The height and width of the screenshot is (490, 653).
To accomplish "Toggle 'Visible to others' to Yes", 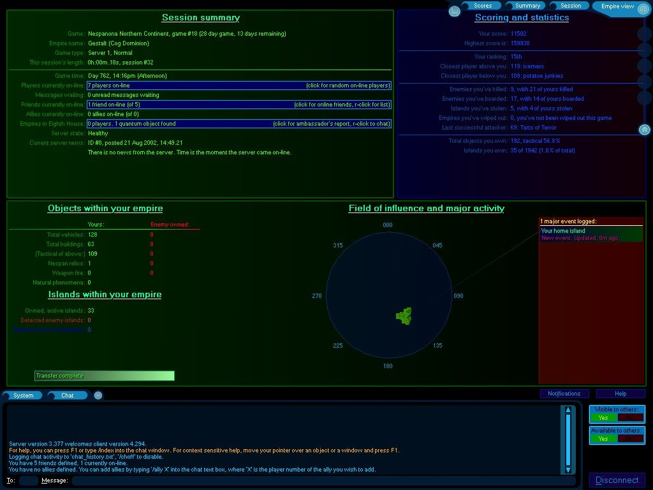I will pyautogui.click(x=603, y=417).
